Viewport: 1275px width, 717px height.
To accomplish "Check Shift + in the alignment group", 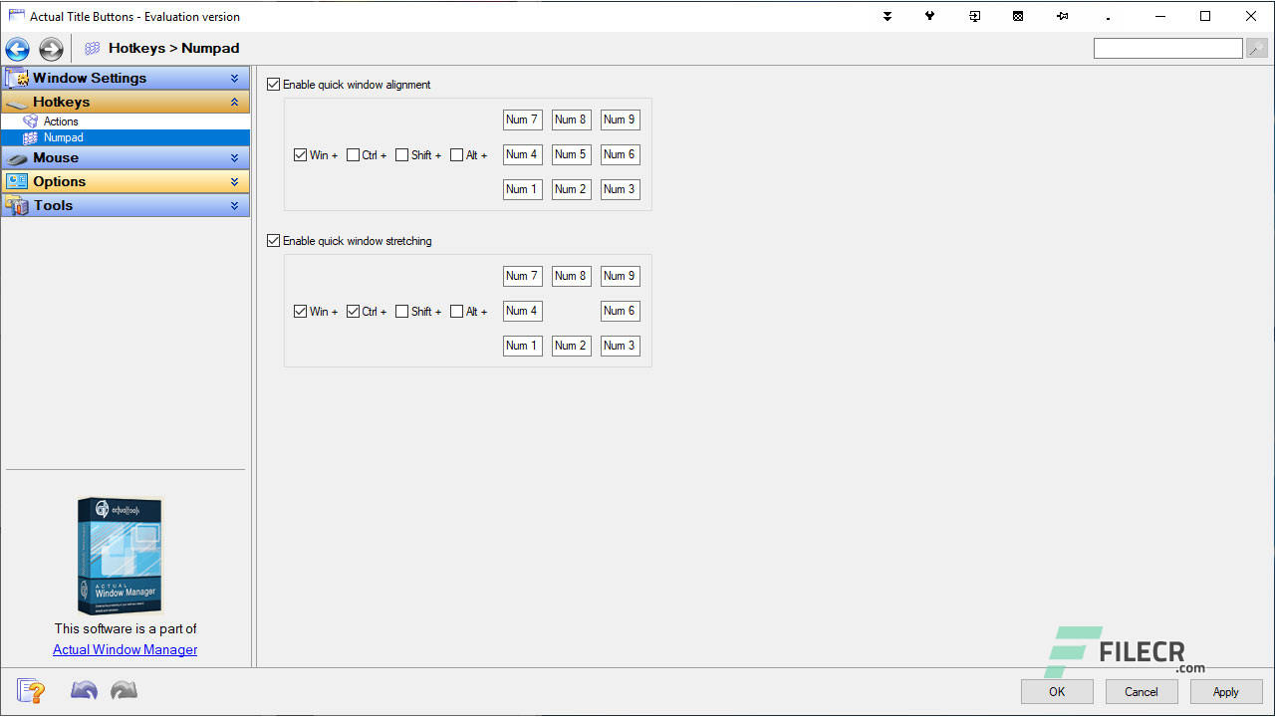I will click(x=402, y=155).
